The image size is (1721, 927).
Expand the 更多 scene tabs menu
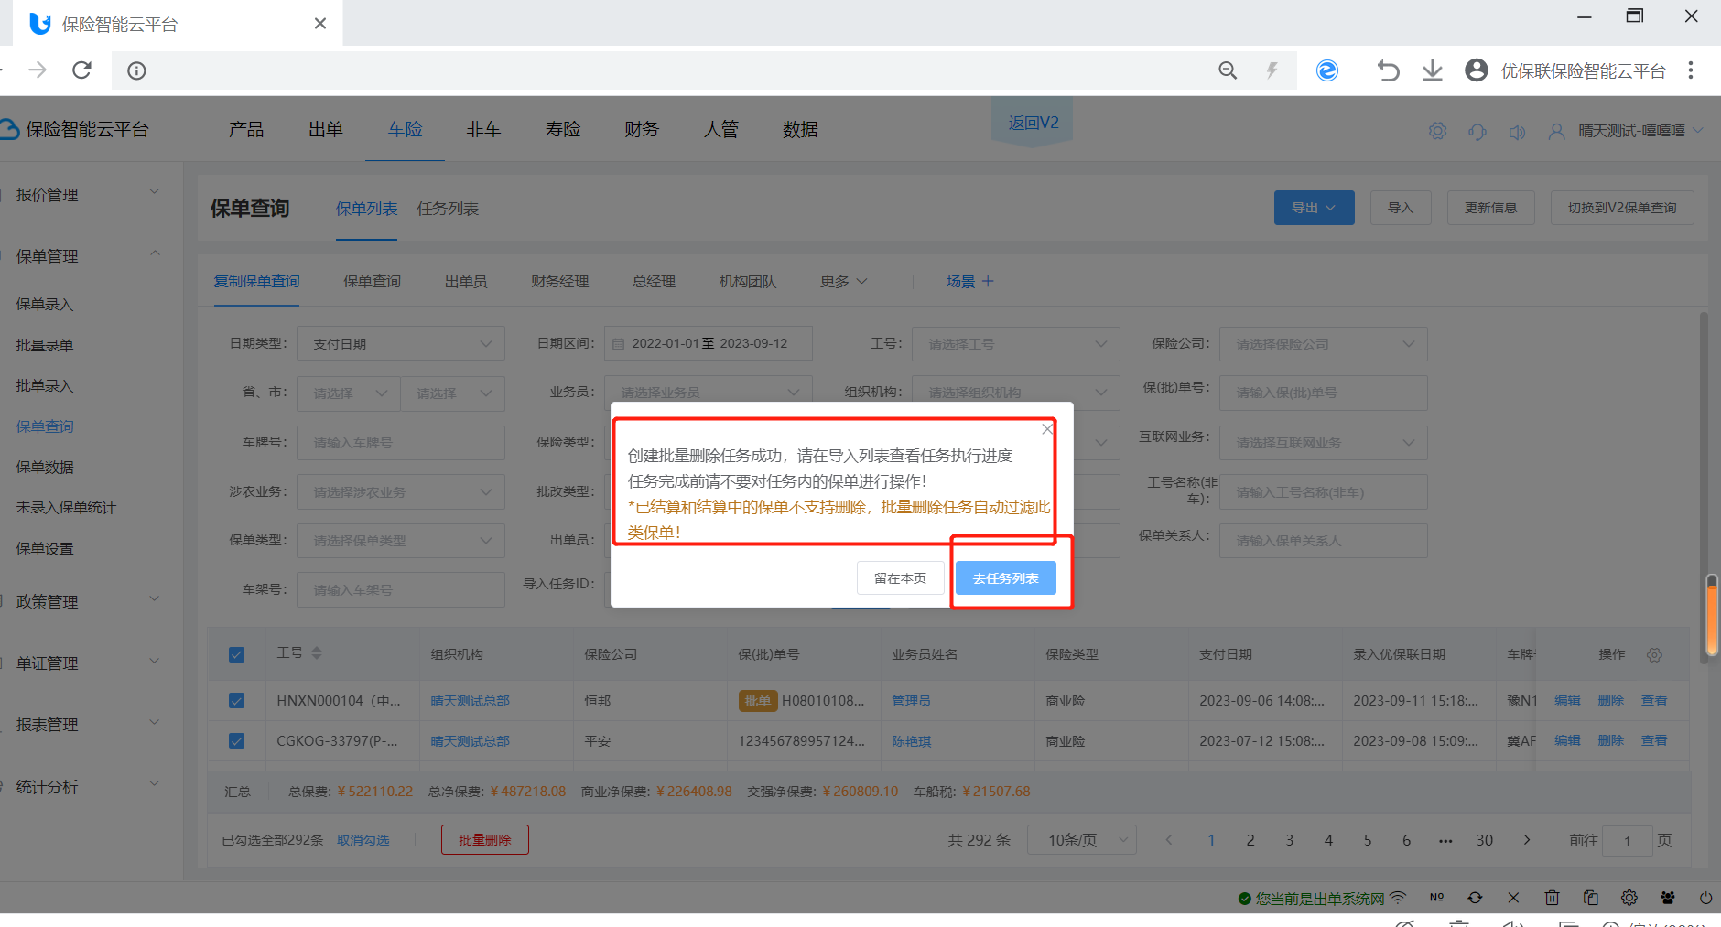(x=843, y=281)
